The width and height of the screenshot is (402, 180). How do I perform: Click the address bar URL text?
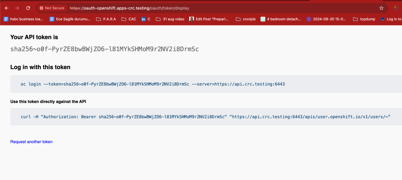click(129, 8)
